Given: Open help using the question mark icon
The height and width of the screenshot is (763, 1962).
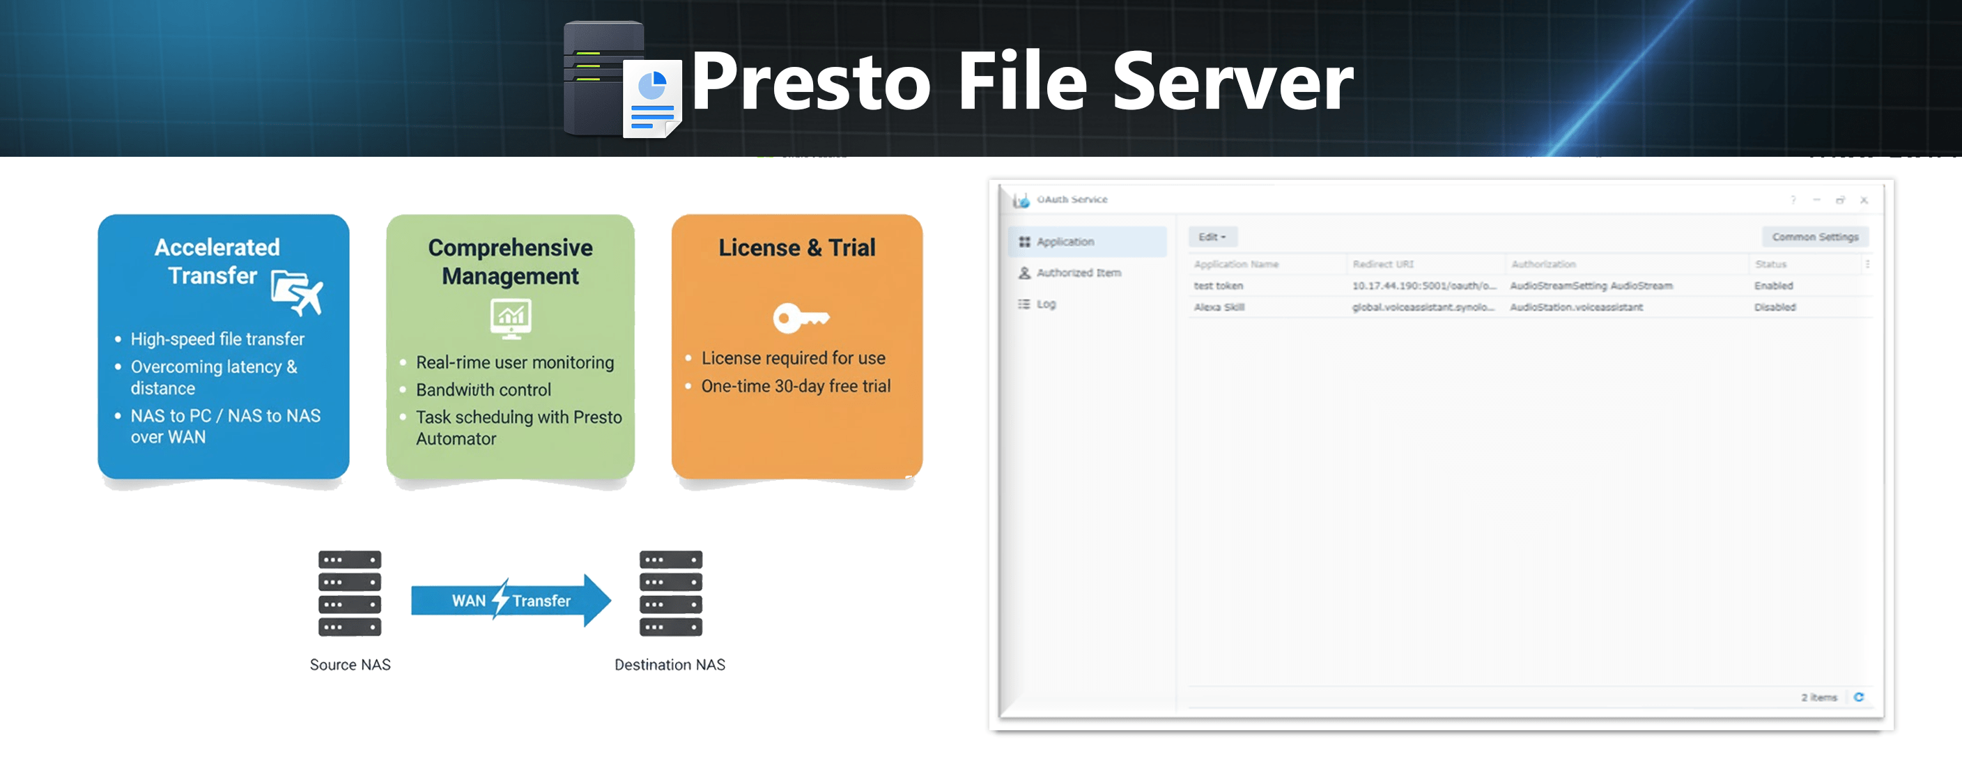Looking at the screenshot, I should (x=1793, y=199).
